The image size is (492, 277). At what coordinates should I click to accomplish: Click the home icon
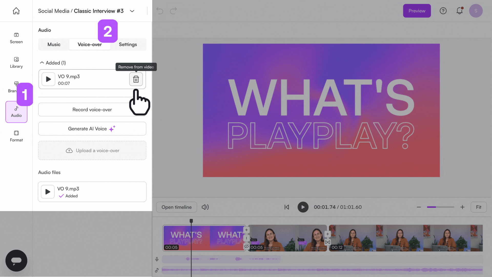[x=16, y=11]
